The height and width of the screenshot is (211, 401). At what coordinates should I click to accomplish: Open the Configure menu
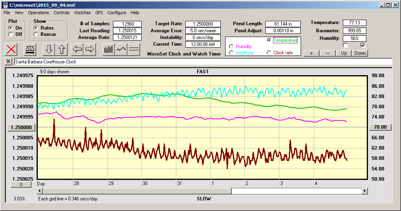tap(116, 13)
